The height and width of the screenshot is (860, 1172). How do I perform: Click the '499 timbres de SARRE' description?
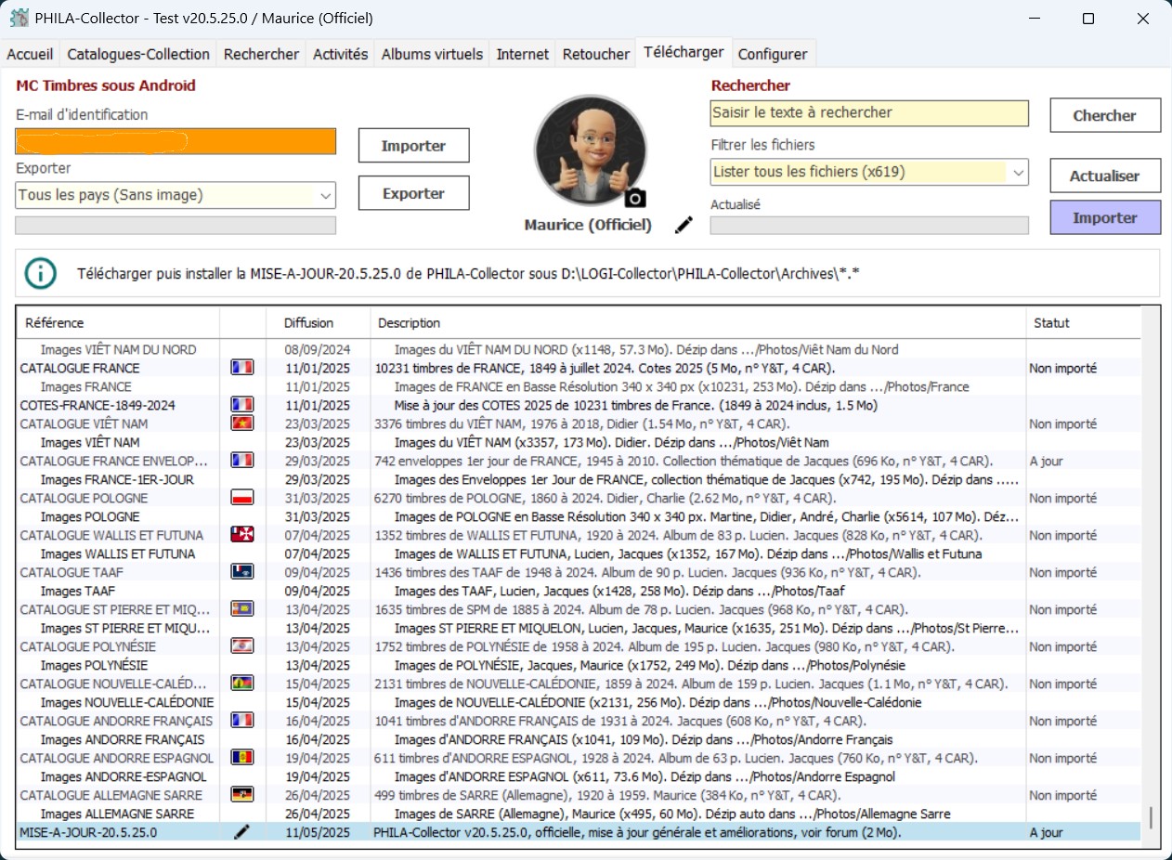coord(607,795)
